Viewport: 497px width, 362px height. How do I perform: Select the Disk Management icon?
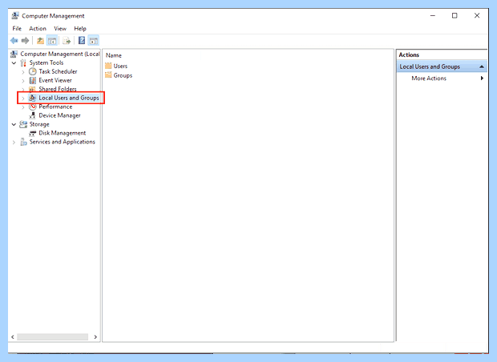32,133
